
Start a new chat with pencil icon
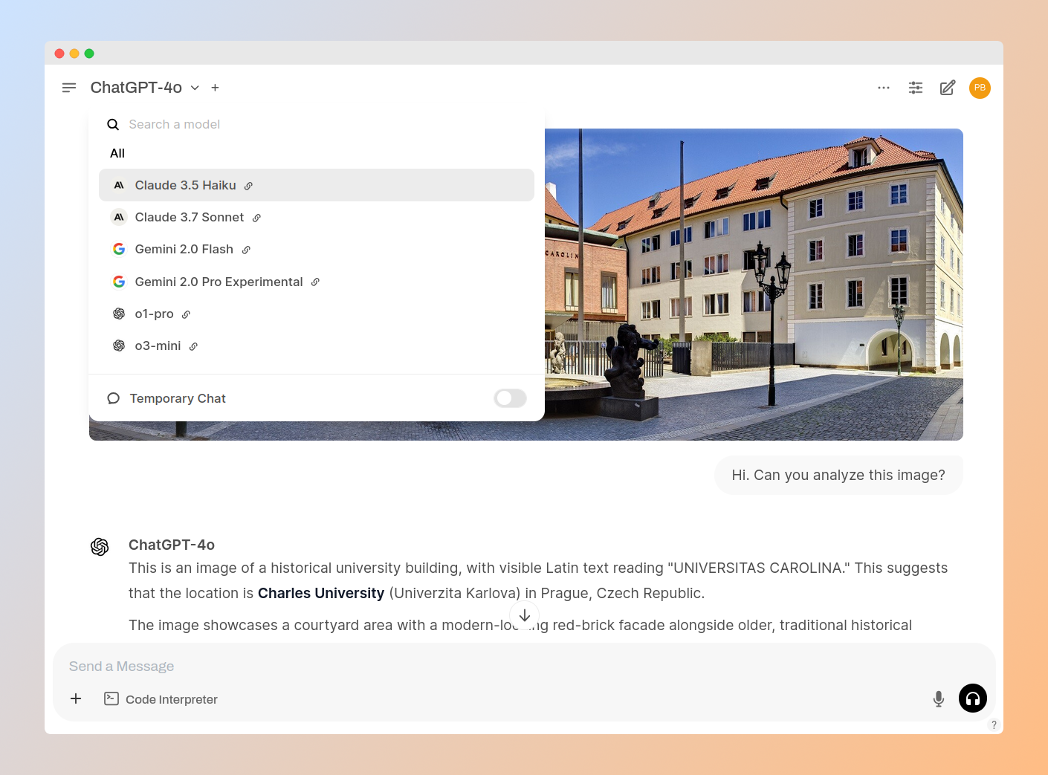(948, 88)
